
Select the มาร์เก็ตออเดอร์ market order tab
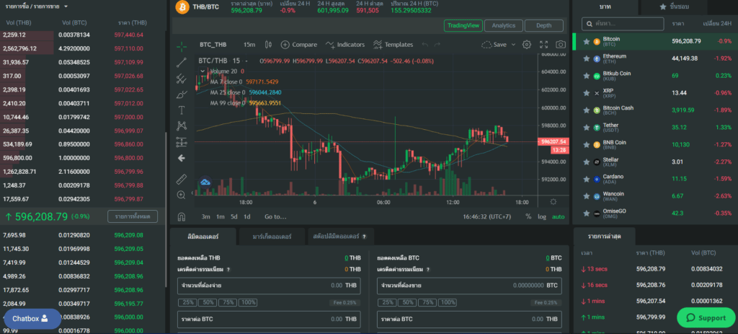[272, 237]
